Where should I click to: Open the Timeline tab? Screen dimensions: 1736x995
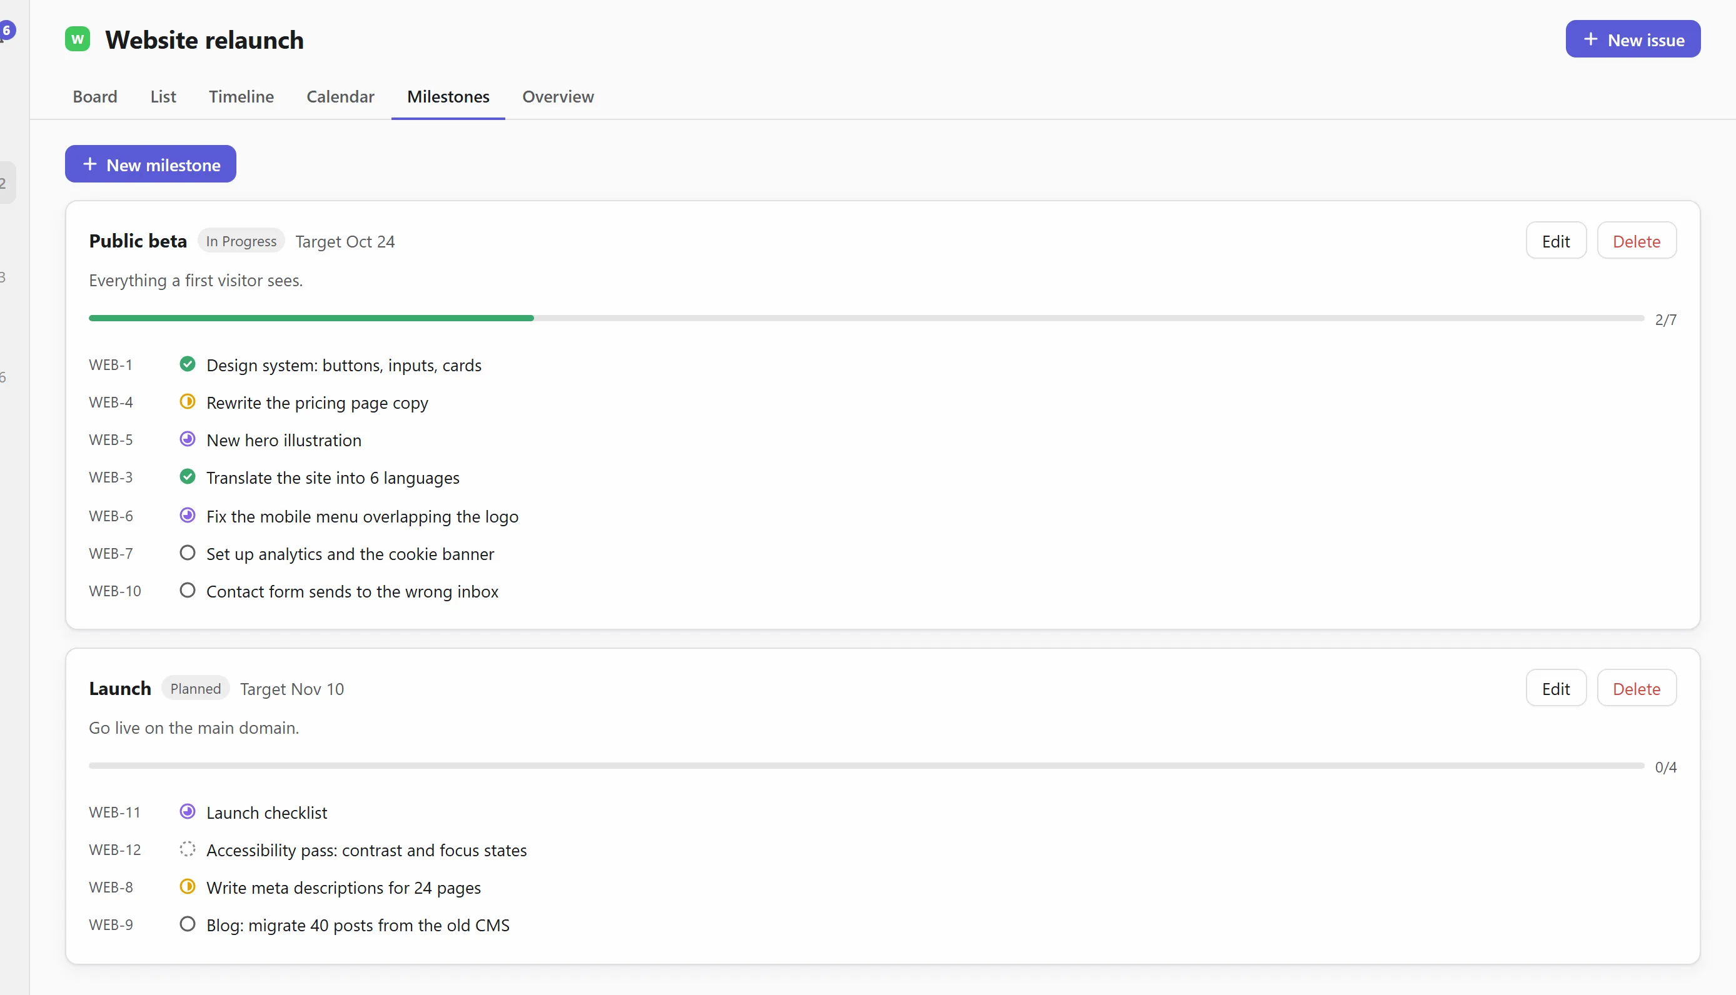241,96
